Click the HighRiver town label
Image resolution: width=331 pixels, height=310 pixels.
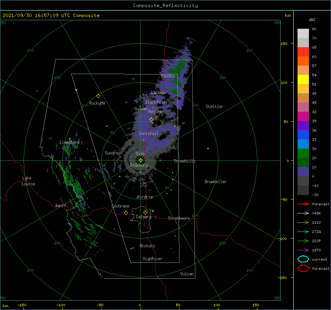pos(153,259)
